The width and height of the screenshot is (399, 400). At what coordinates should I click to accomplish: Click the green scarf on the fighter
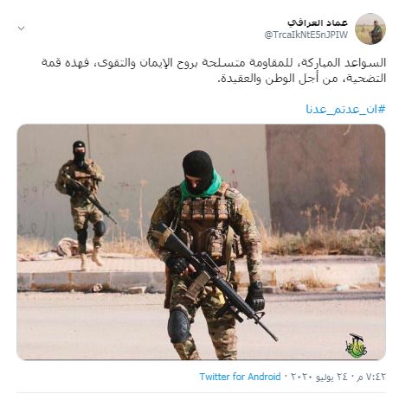[202, 188]
